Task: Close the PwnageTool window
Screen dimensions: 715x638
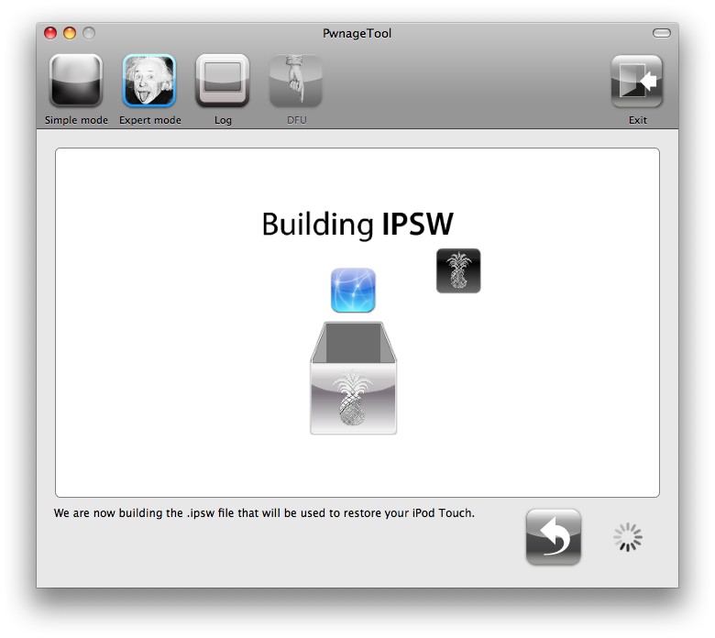Action: click(50, 33)
